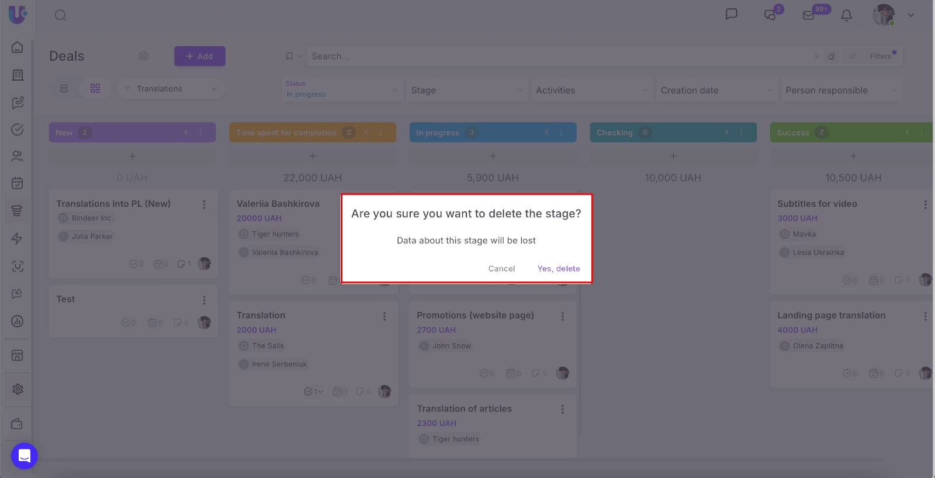Screen dimensions: 935x478
Task: Open the notifications bell icon
Action: pyautogui.click(x=846, y=15)
